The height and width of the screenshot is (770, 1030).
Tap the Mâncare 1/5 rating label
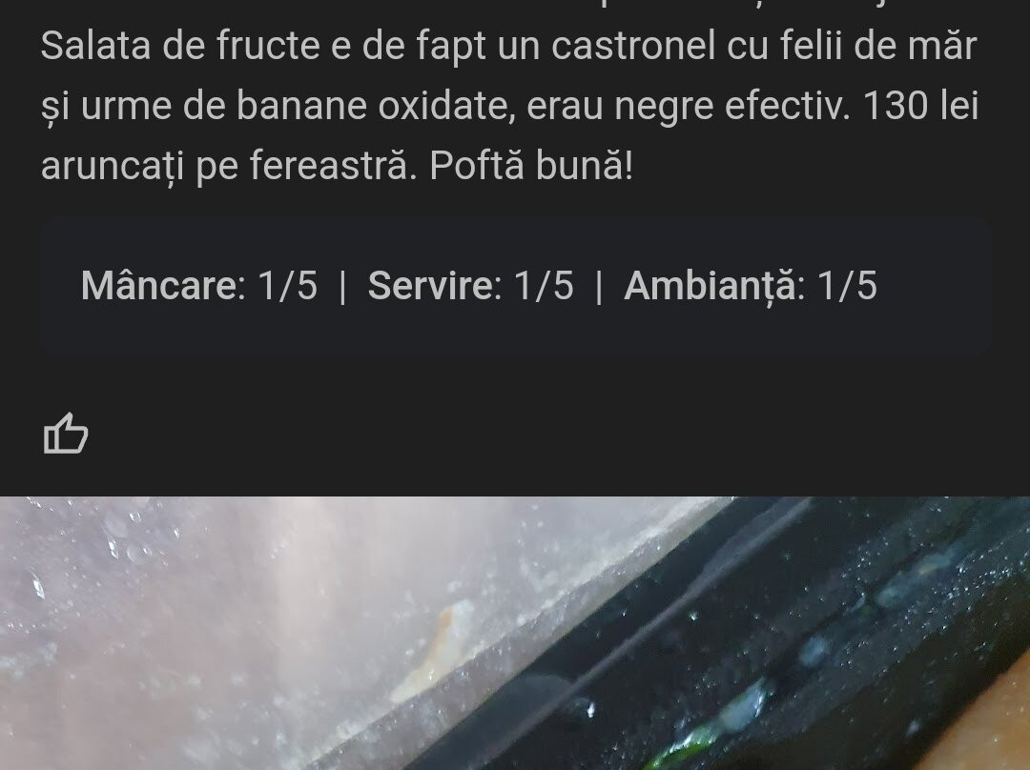click(199, 286)
